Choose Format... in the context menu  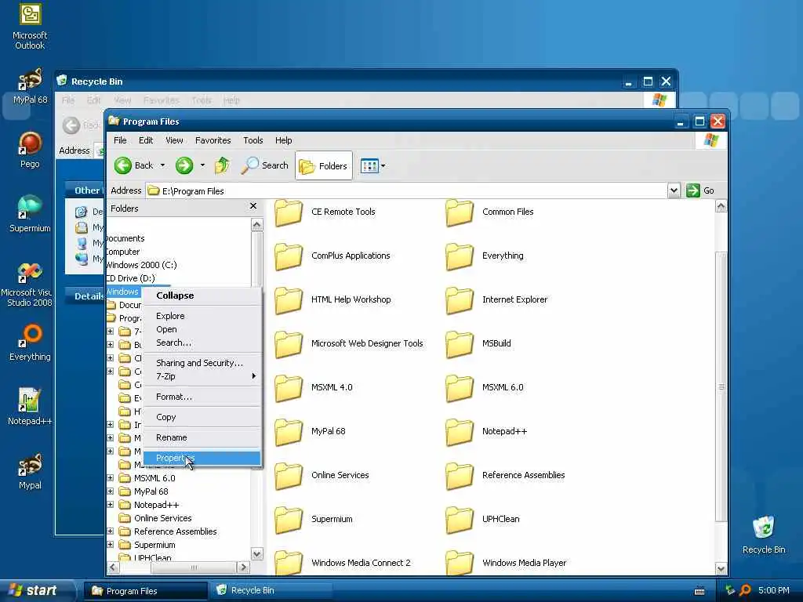tap(202, 397)
